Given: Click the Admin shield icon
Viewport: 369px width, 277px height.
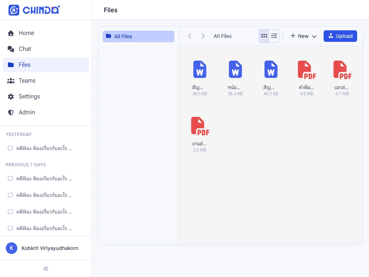Looking at the screenshot, I should (11, 113).
